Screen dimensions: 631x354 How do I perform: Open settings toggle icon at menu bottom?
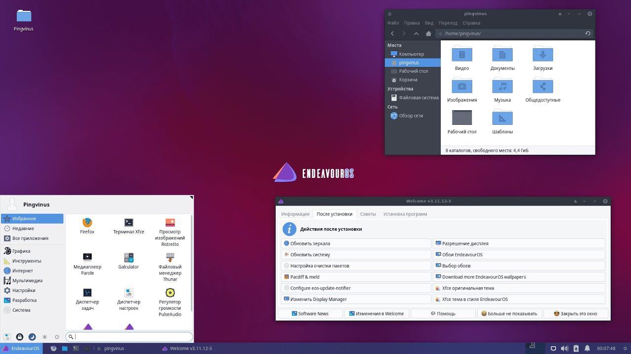[x=7, y=337]
